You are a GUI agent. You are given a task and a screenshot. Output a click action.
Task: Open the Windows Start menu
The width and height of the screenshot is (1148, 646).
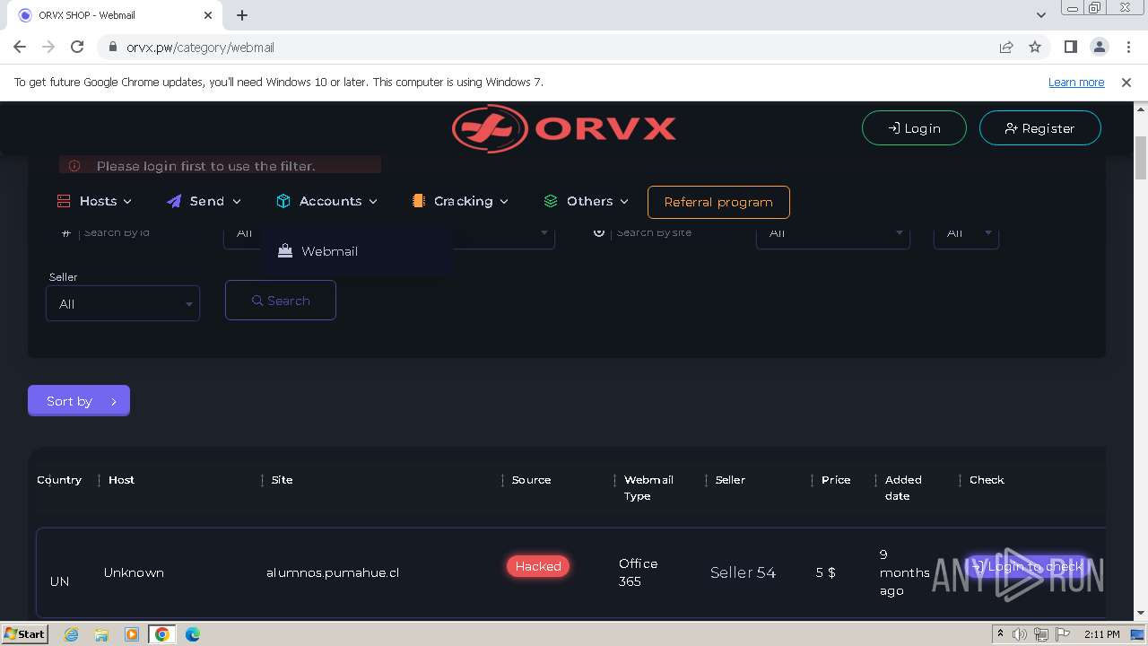tap(25, 633)
